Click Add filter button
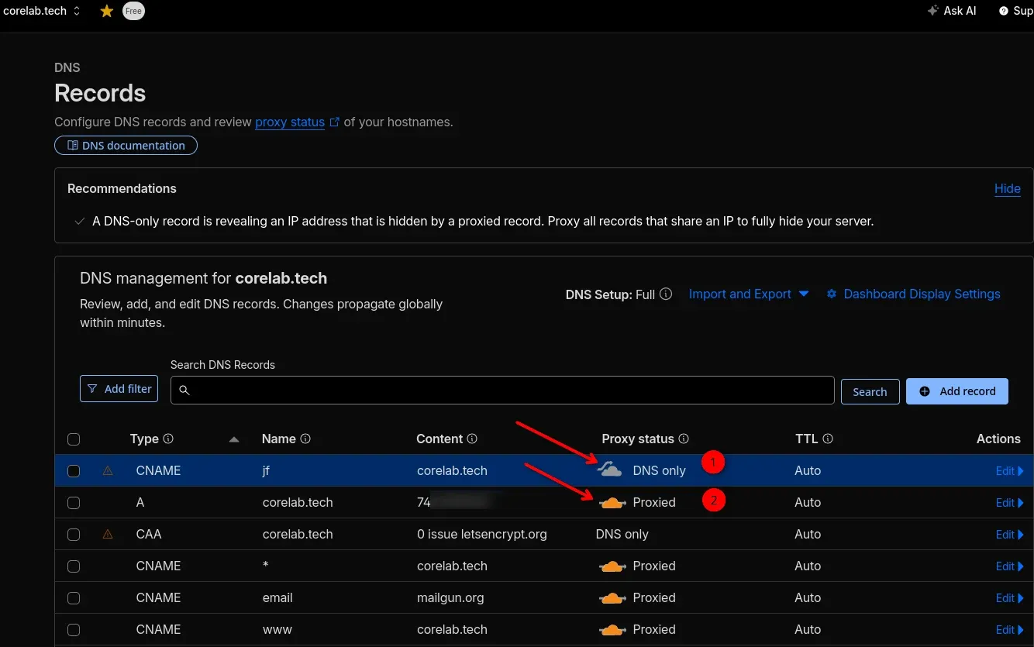This screenshot has height=647, width=1034. (x=119, y=389)
